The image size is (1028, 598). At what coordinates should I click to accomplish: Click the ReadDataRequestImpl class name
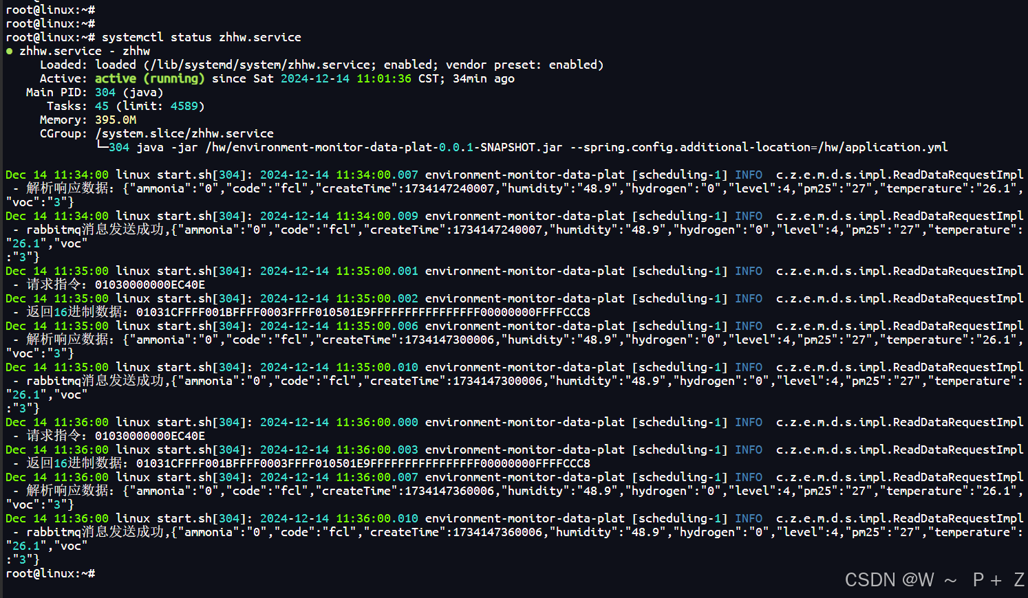[x=956, y=174]
